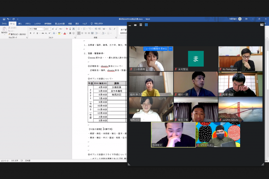Image resolution: width=269 pixels, height=179 pixels.
Task: Click ミュートの解除を求める button
Action: coord(156,49)
